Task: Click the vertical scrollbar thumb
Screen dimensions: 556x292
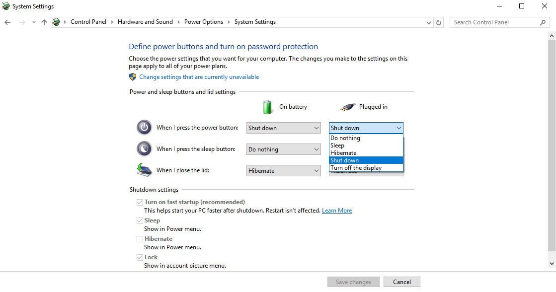Action: click(552, 146)
